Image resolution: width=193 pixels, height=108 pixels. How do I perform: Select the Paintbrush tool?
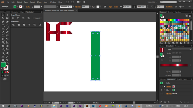[7, 29]
